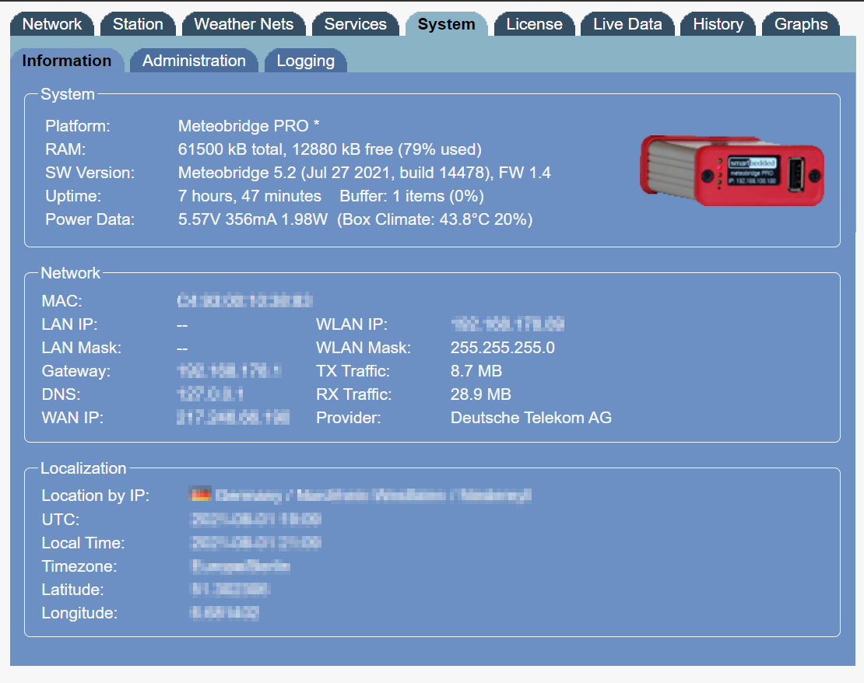Switch to the Graphs tab

[801, 24]
